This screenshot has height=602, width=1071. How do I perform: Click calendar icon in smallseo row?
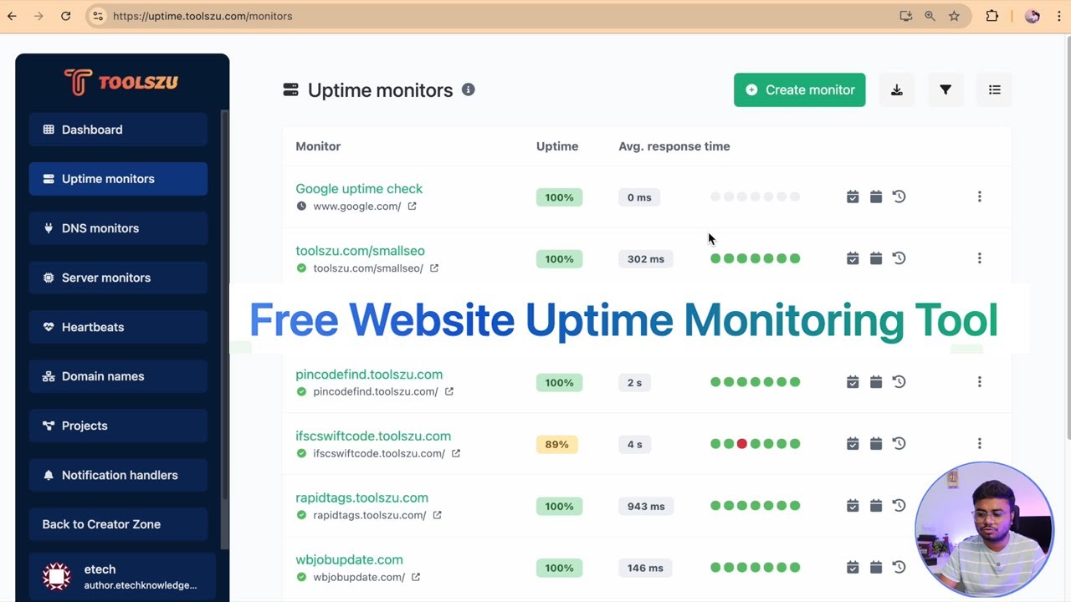876,258
